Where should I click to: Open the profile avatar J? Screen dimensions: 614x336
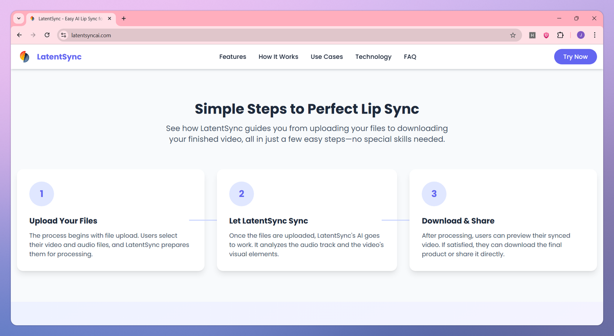click(580, 35)
